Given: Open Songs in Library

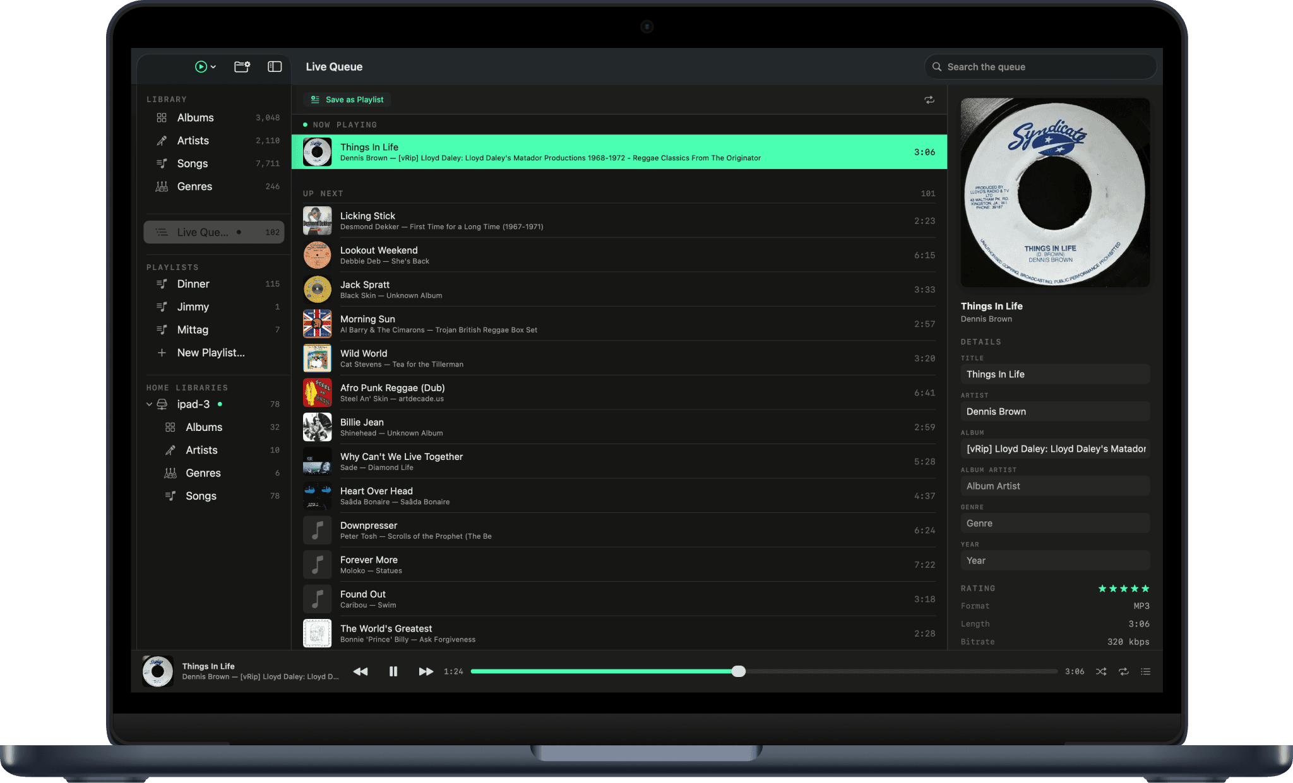Looking at the screenshot, I should (214, 163).
